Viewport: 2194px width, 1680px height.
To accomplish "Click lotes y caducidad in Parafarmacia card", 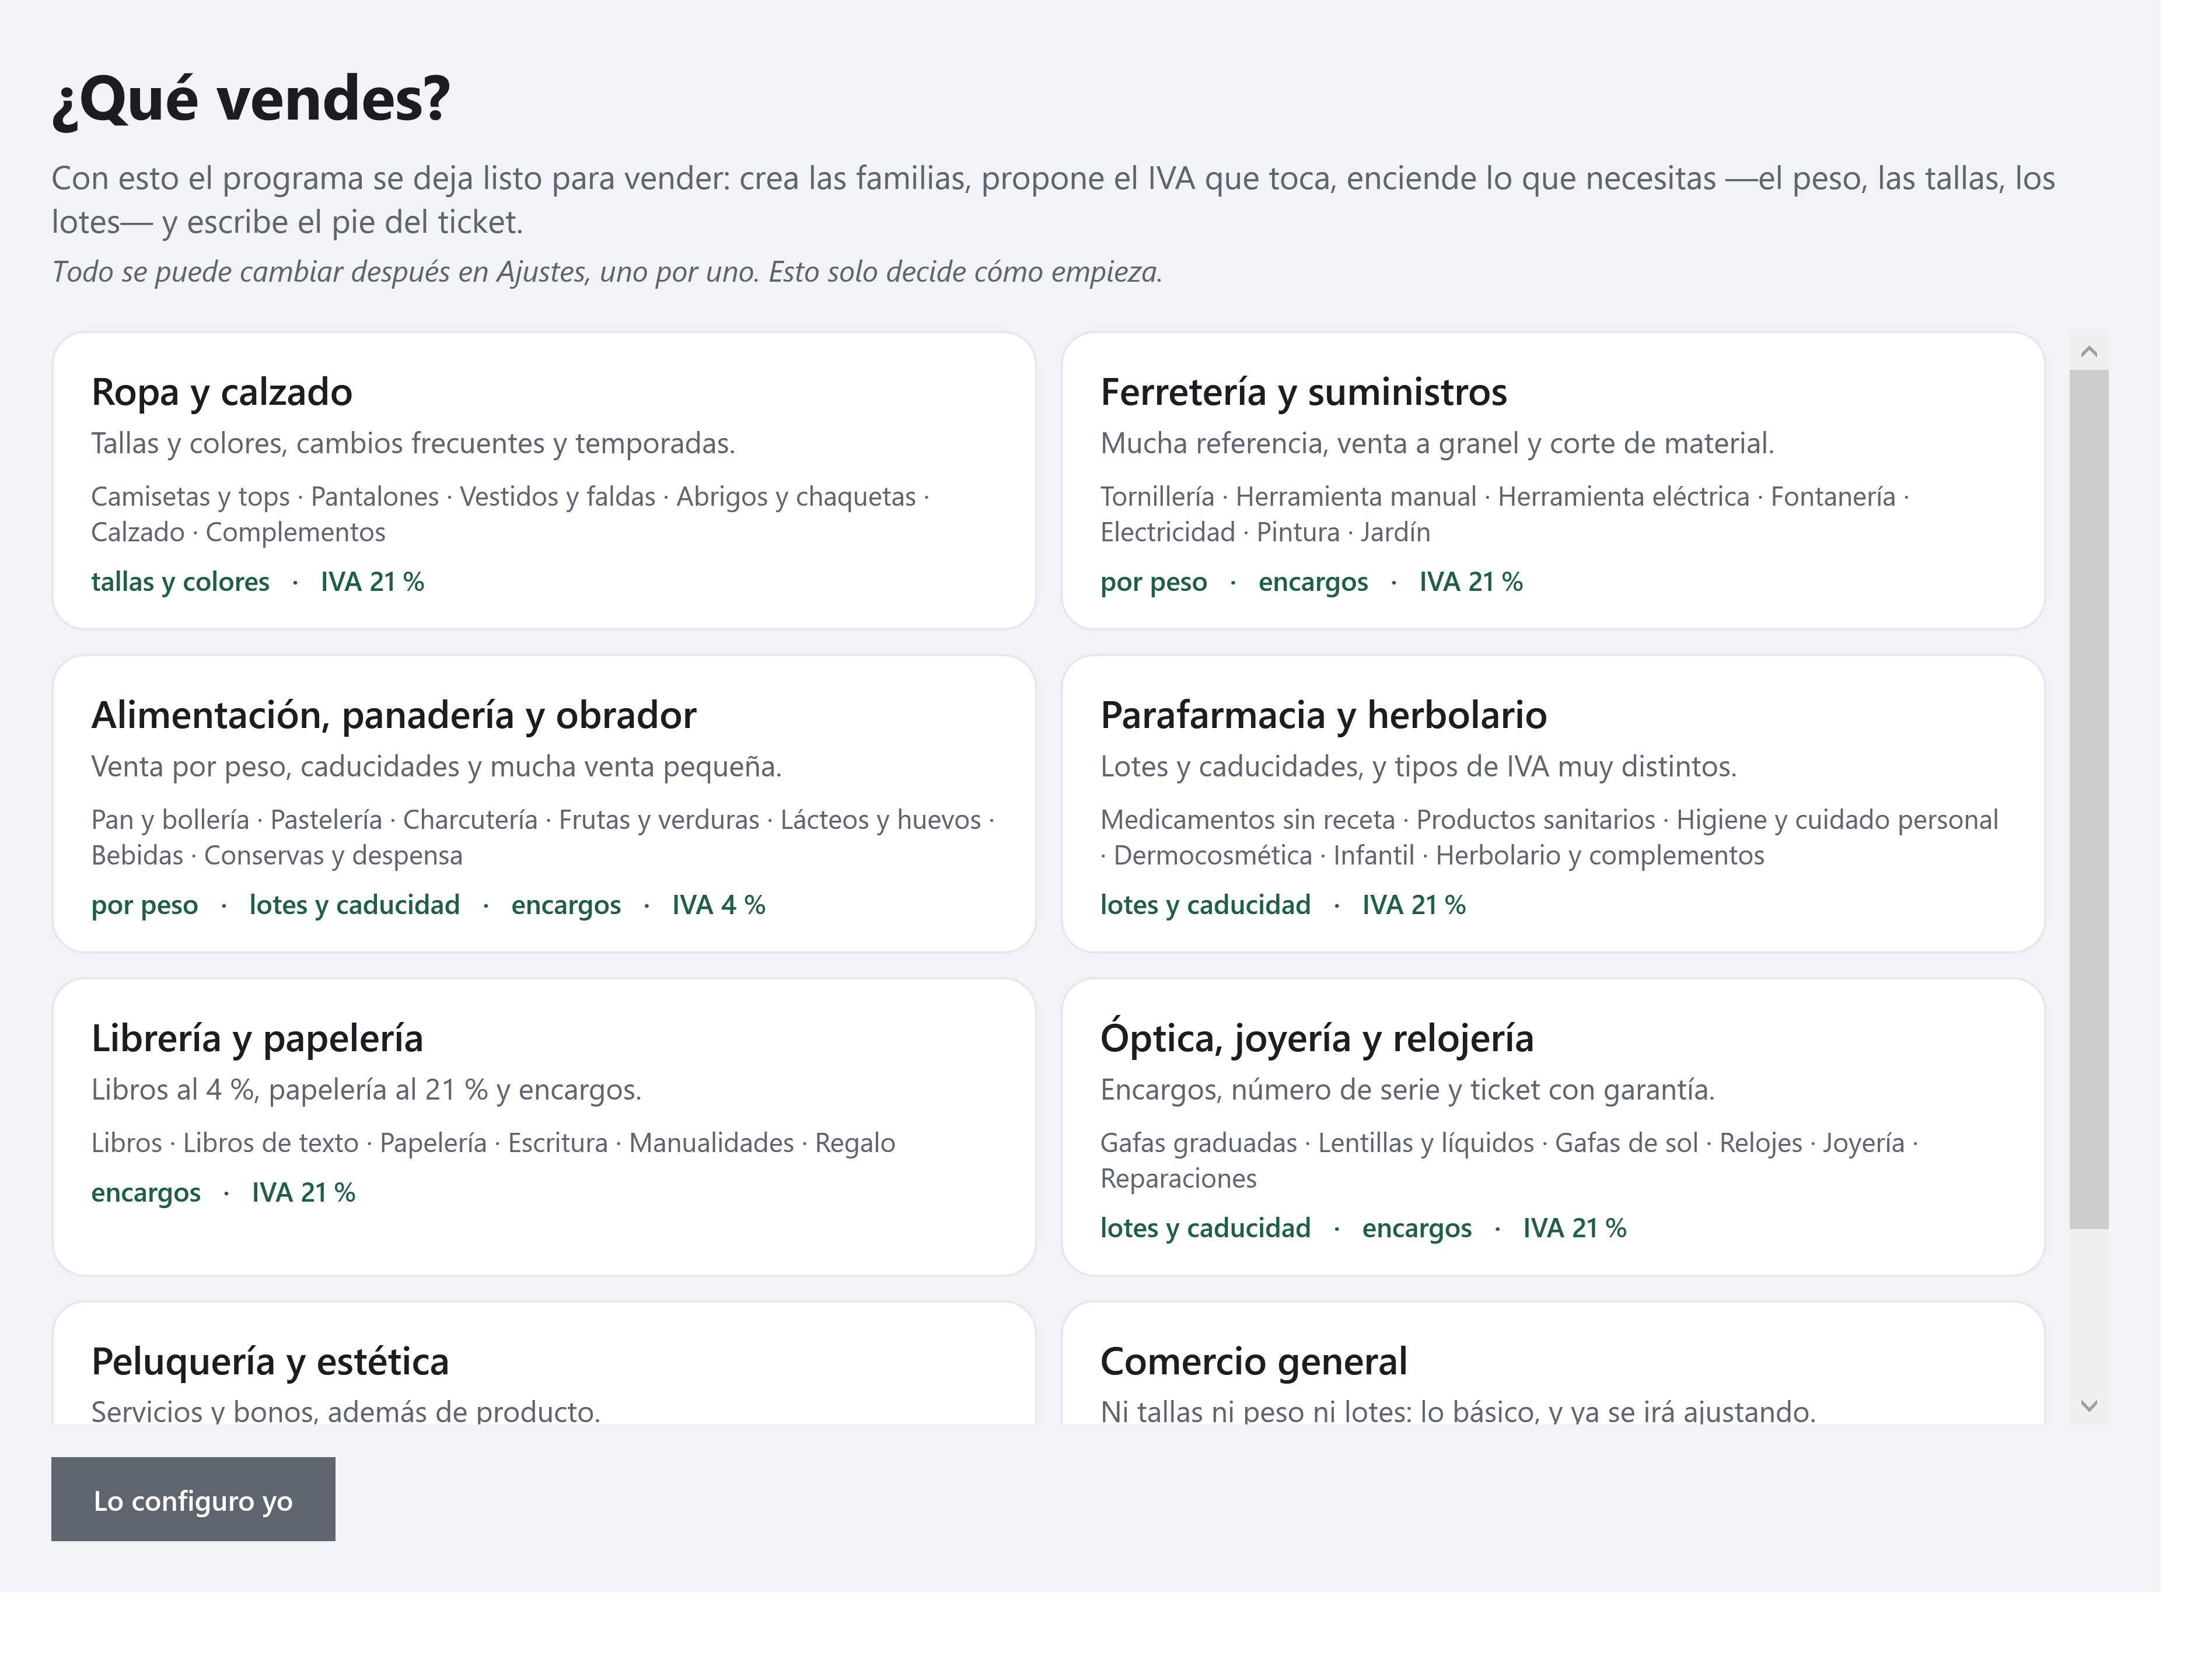I will 1206,905.
